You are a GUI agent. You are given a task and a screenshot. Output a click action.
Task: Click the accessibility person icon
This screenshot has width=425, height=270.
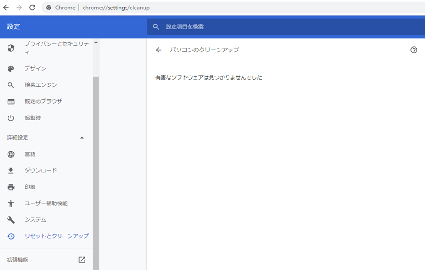[x=11, y=203]
